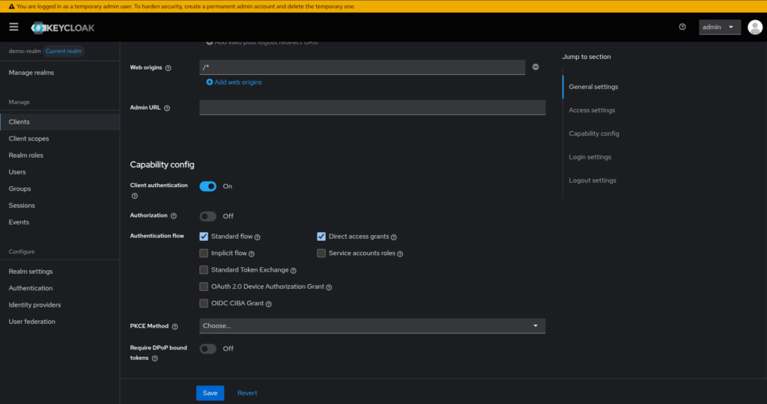Open Users in sidebar
The image size is (767, 404).
tap(17, 172)
